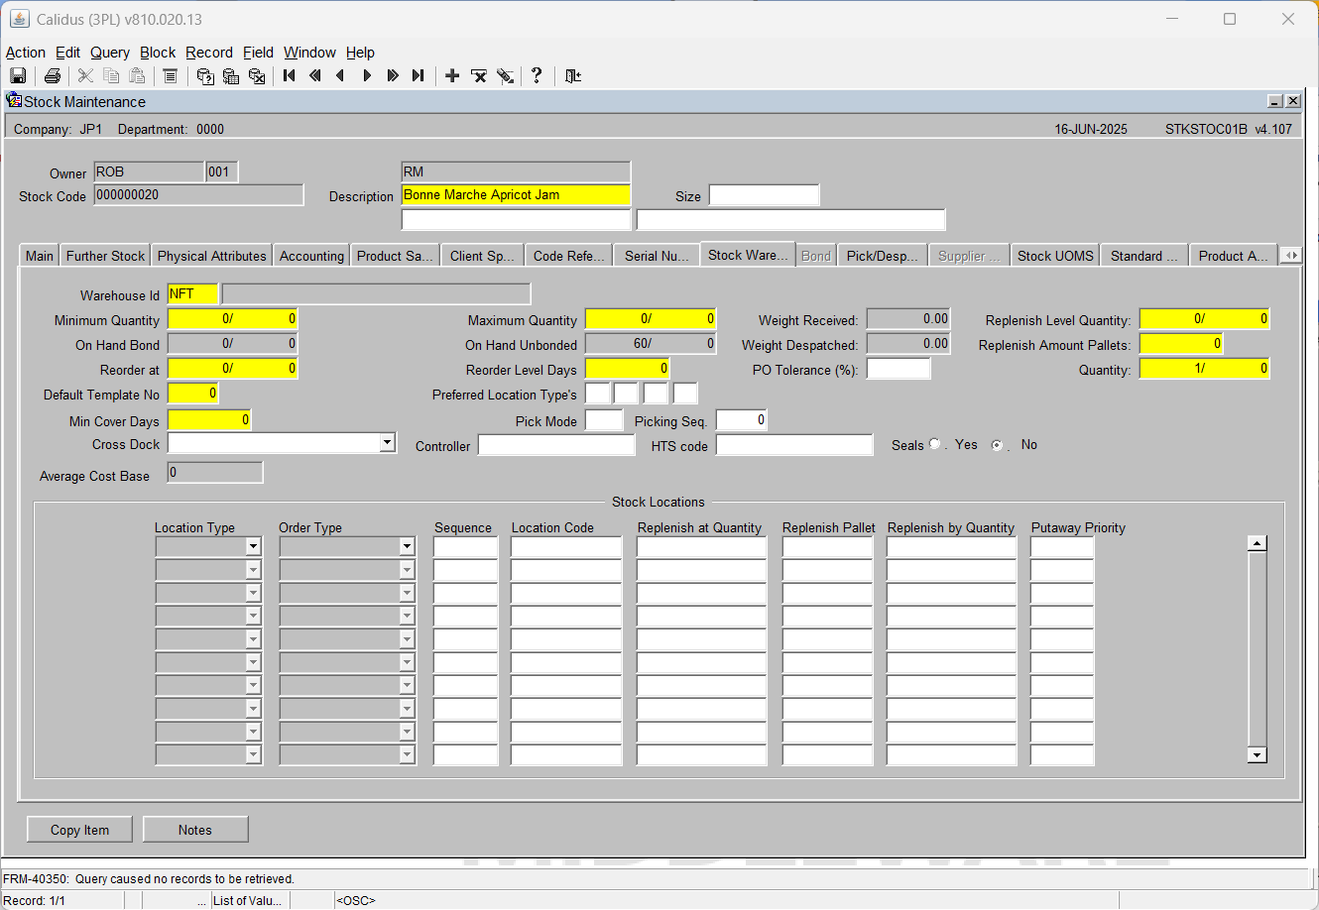
Task: Select No for Seals
Action: pos(997,445)
